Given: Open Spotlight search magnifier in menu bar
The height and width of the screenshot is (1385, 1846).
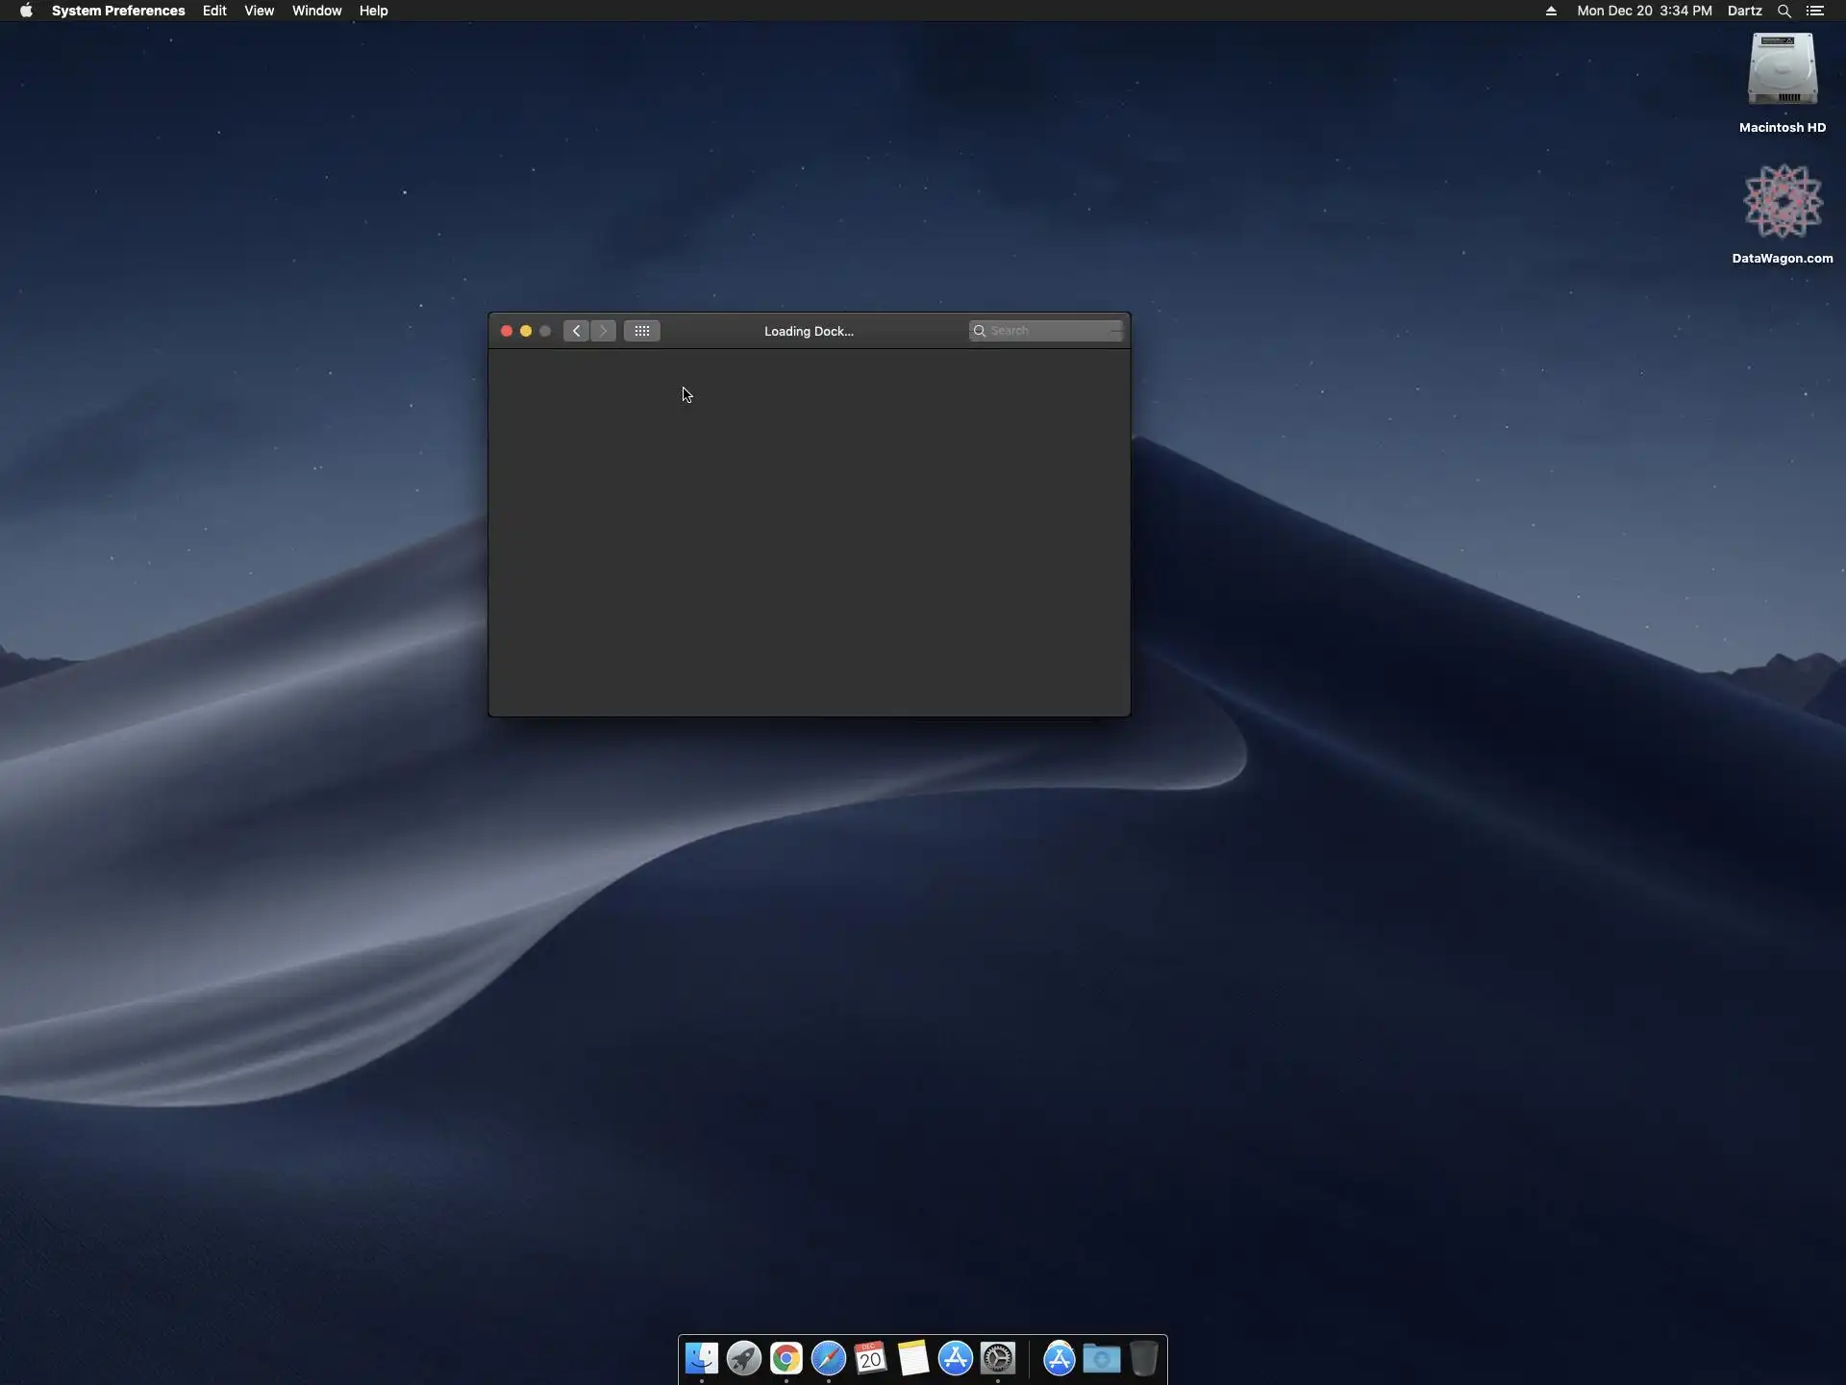Looking at the screenshot, I should pos(1784,11).
